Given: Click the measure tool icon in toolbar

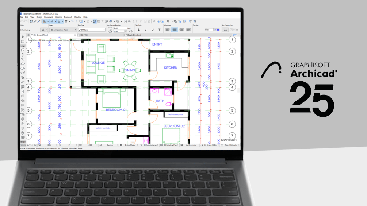Looking at the screenshot, I should (98, 21).
